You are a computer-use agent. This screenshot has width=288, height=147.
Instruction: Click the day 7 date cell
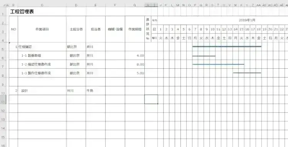coord(195,29)
